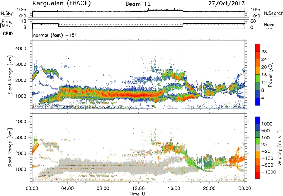Click the orange velocity patch near 23:00
The image size is (283, 196).
(x=236, y=159)
